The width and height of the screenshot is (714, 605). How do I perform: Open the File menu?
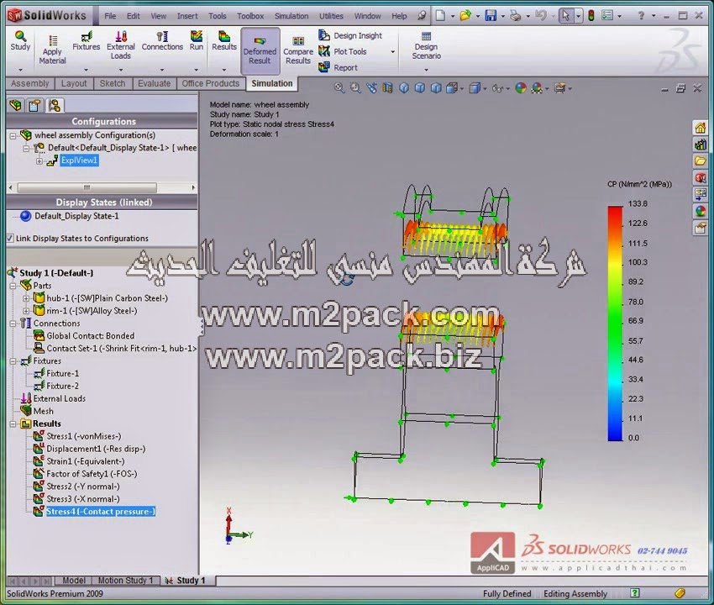click(x=110, y=16)
